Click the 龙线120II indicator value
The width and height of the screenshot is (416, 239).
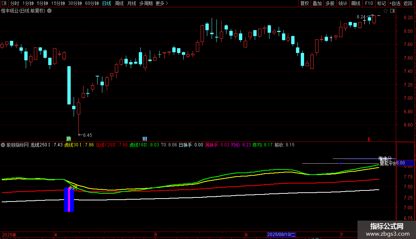click(112, 145)
